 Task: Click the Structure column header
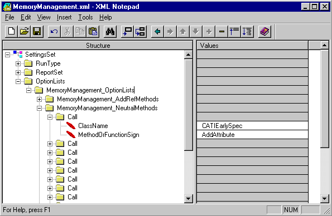click(x=98, y=46)
